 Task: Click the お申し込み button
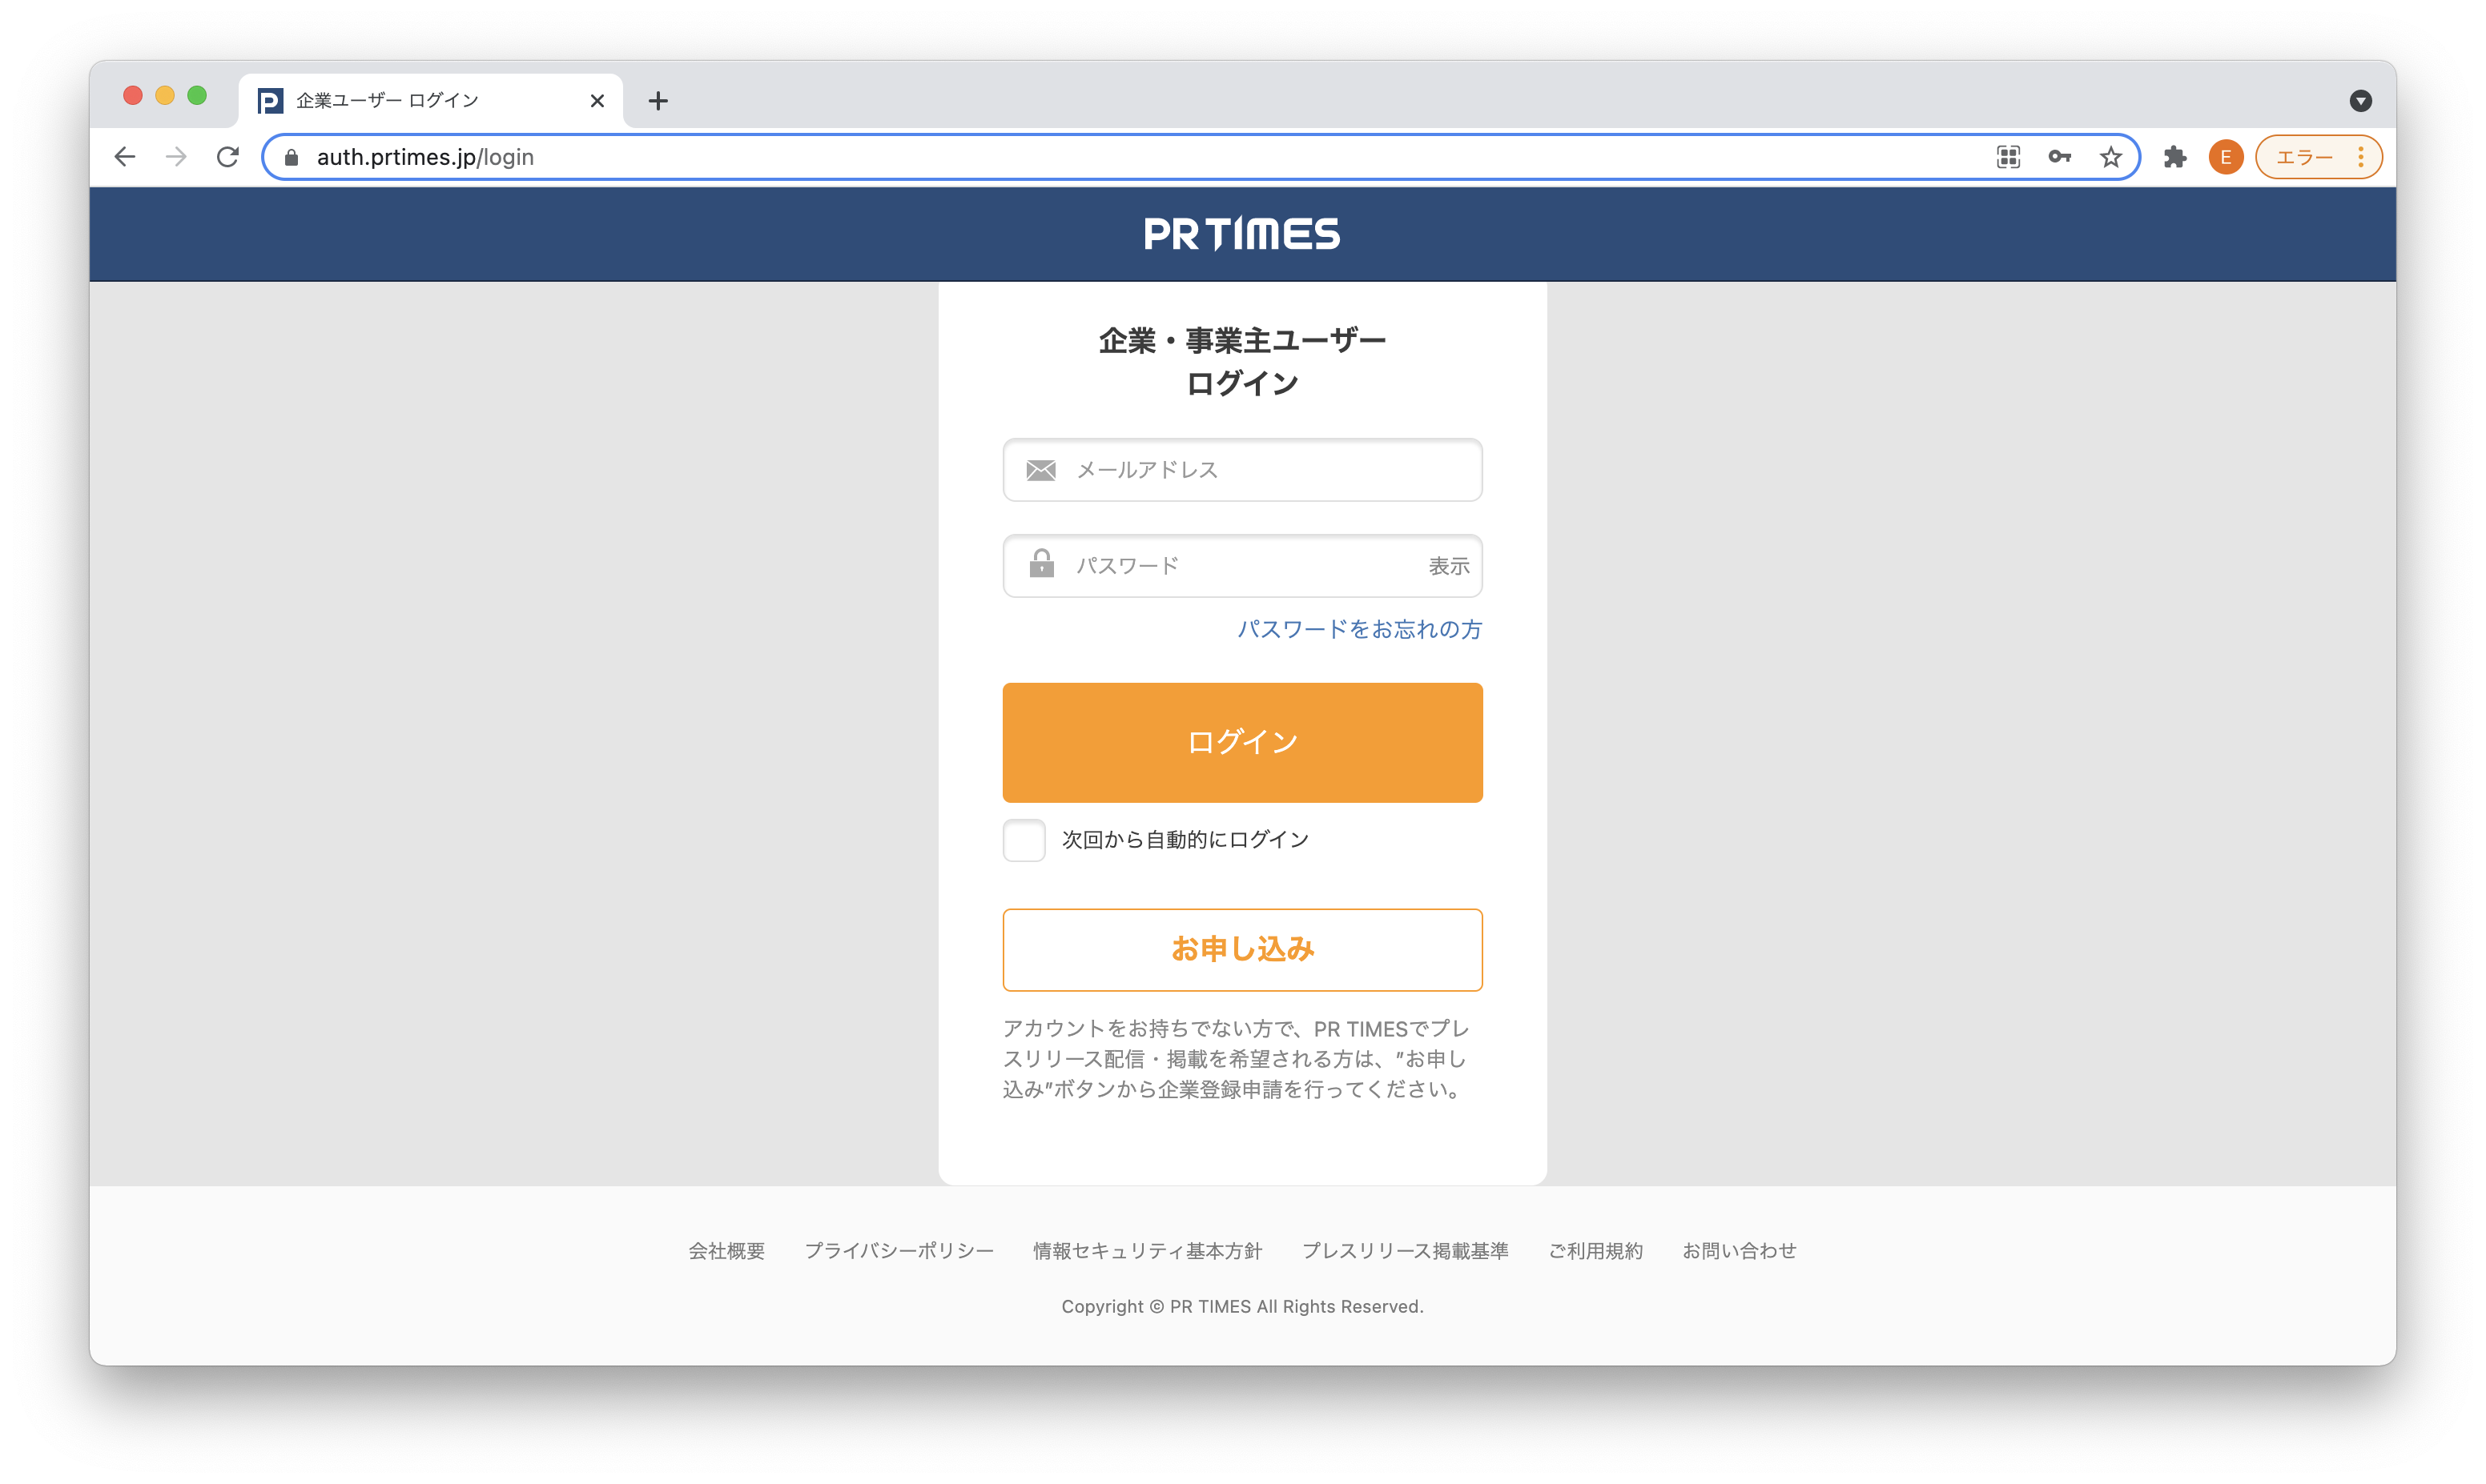1242,950
